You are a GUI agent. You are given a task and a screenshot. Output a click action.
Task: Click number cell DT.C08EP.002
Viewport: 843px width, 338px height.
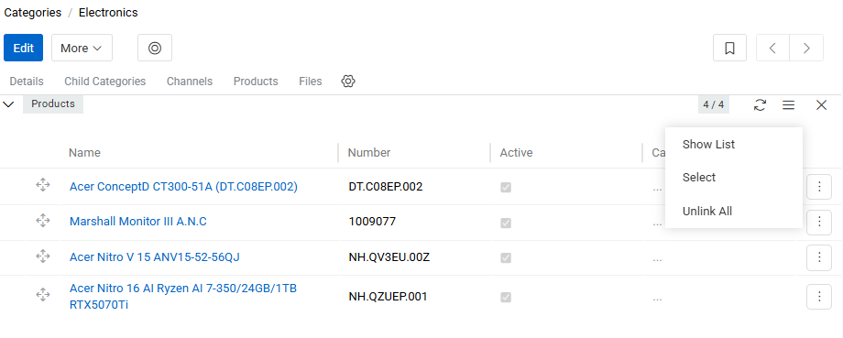tap(386, 187)
